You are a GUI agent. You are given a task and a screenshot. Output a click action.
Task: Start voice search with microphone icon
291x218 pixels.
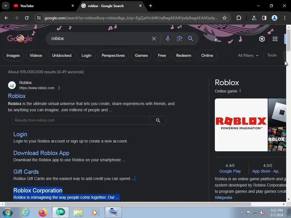coord(168,39)
